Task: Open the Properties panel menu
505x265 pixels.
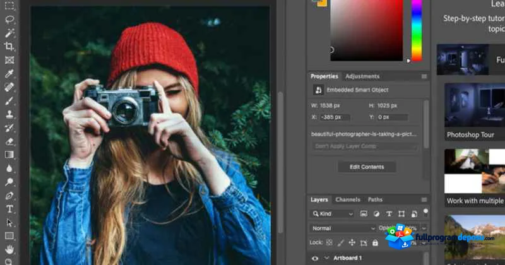Action: 424,76
